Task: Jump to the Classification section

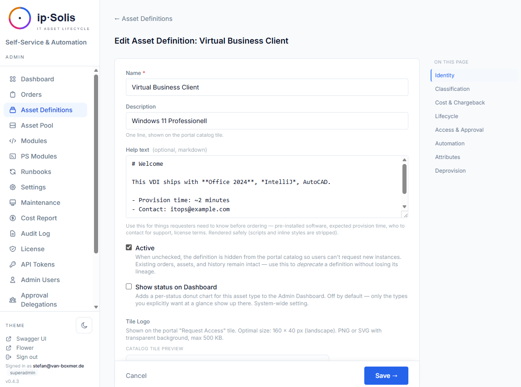Action: coord(474,89)
